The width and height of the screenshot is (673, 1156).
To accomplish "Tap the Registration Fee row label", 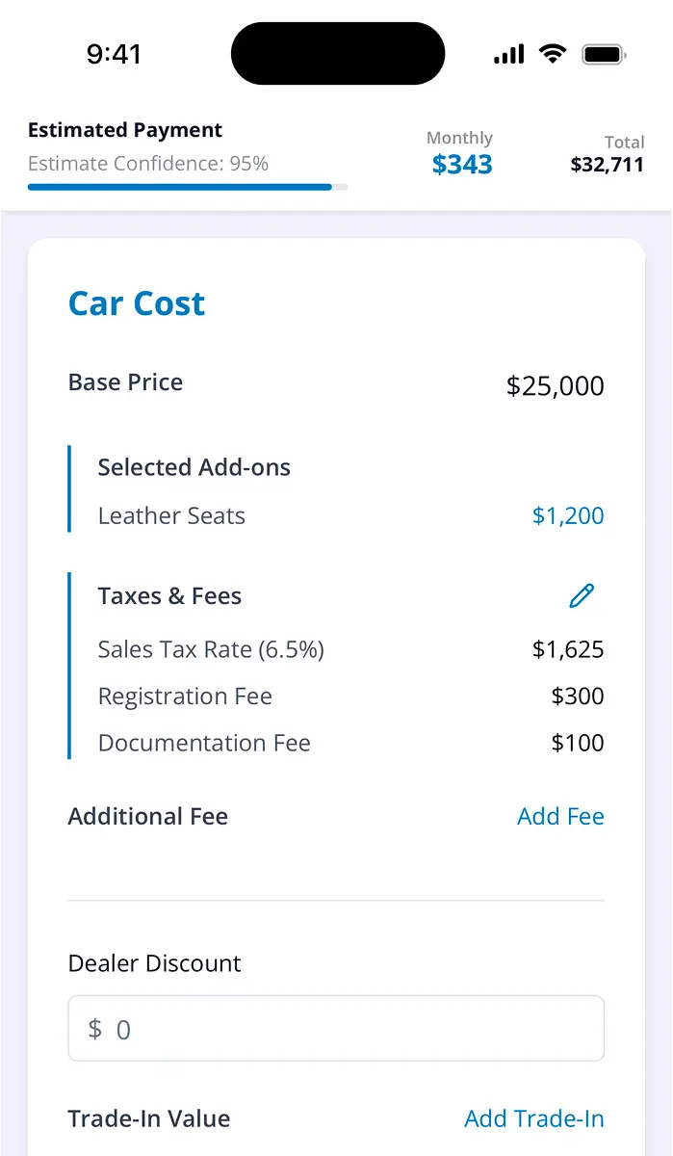I will [x=185, y=696].
